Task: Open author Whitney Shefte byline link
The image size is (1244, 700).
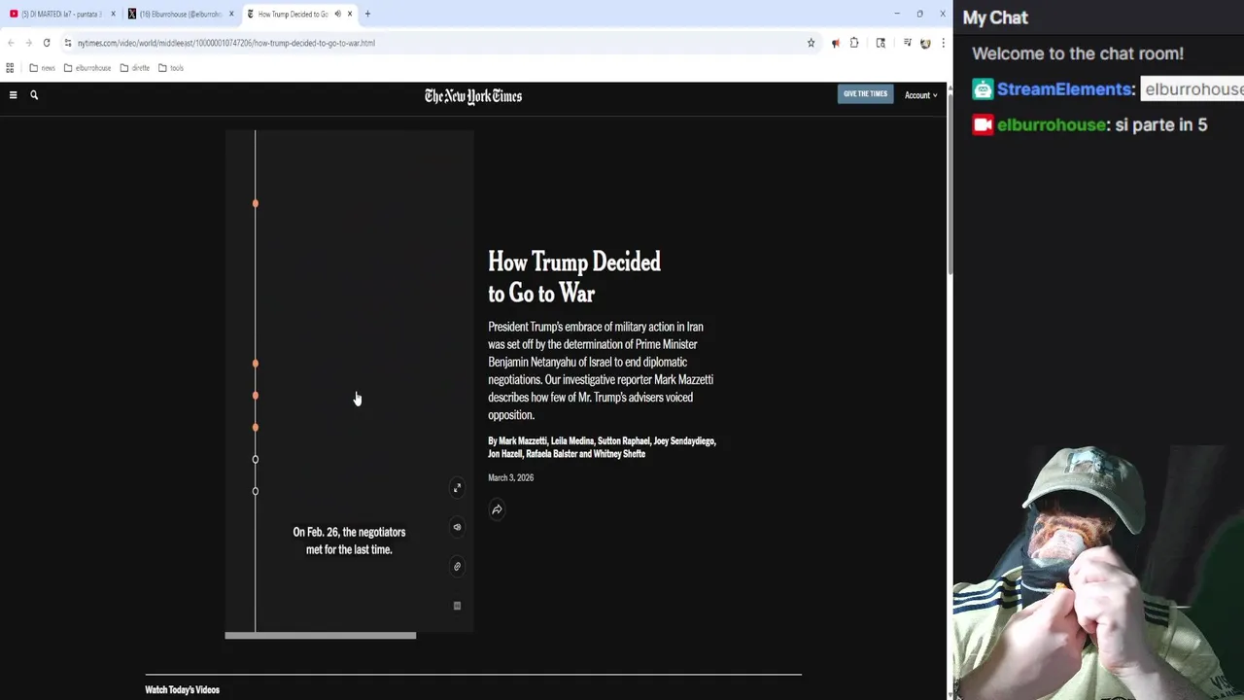Action: 619,454
